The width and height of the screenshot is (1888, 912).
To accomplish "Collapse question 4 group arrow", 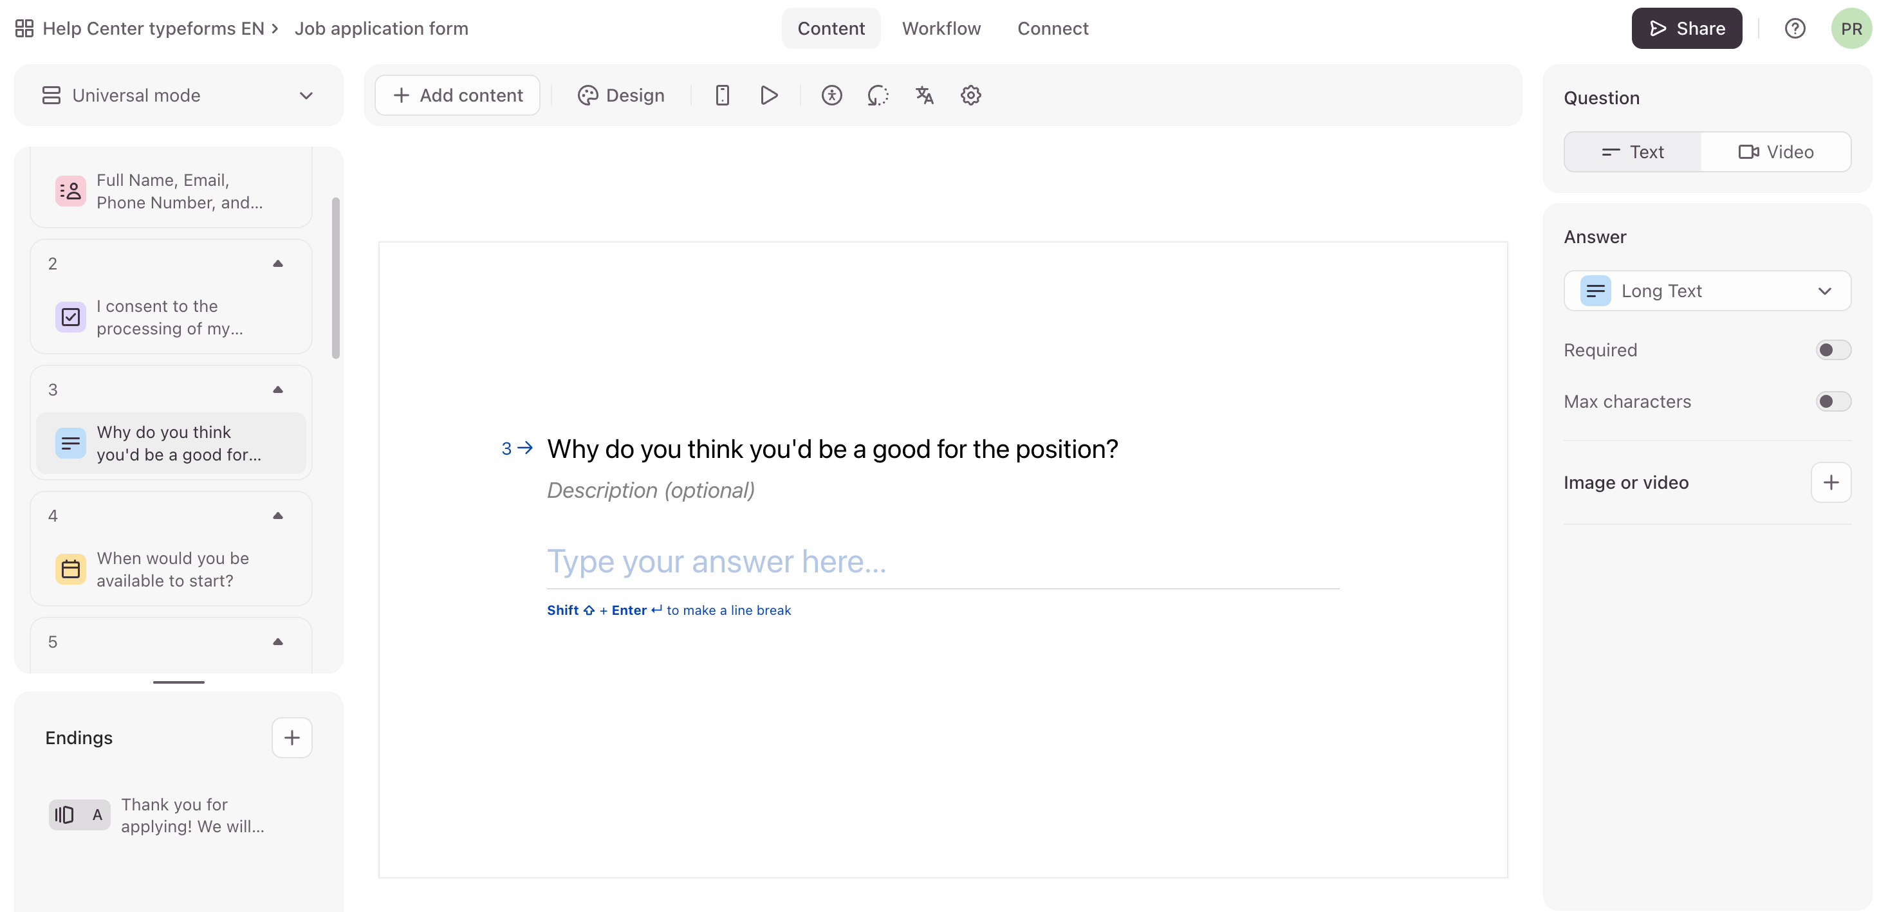I will pos(278,516).
